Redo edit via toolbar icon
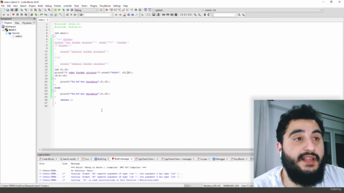344x193 pixels. coord(26,10)
